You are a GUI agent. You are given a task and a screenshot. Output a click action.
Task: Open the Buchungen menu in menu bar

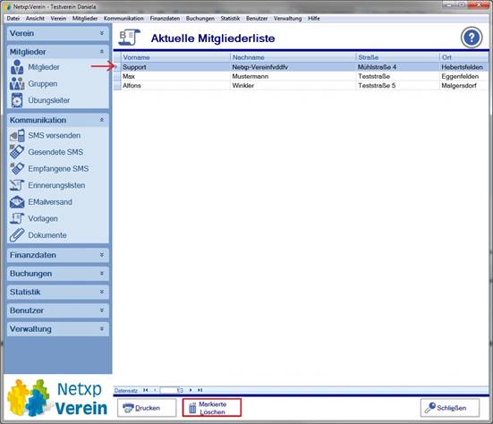click(x=200, y=19)
